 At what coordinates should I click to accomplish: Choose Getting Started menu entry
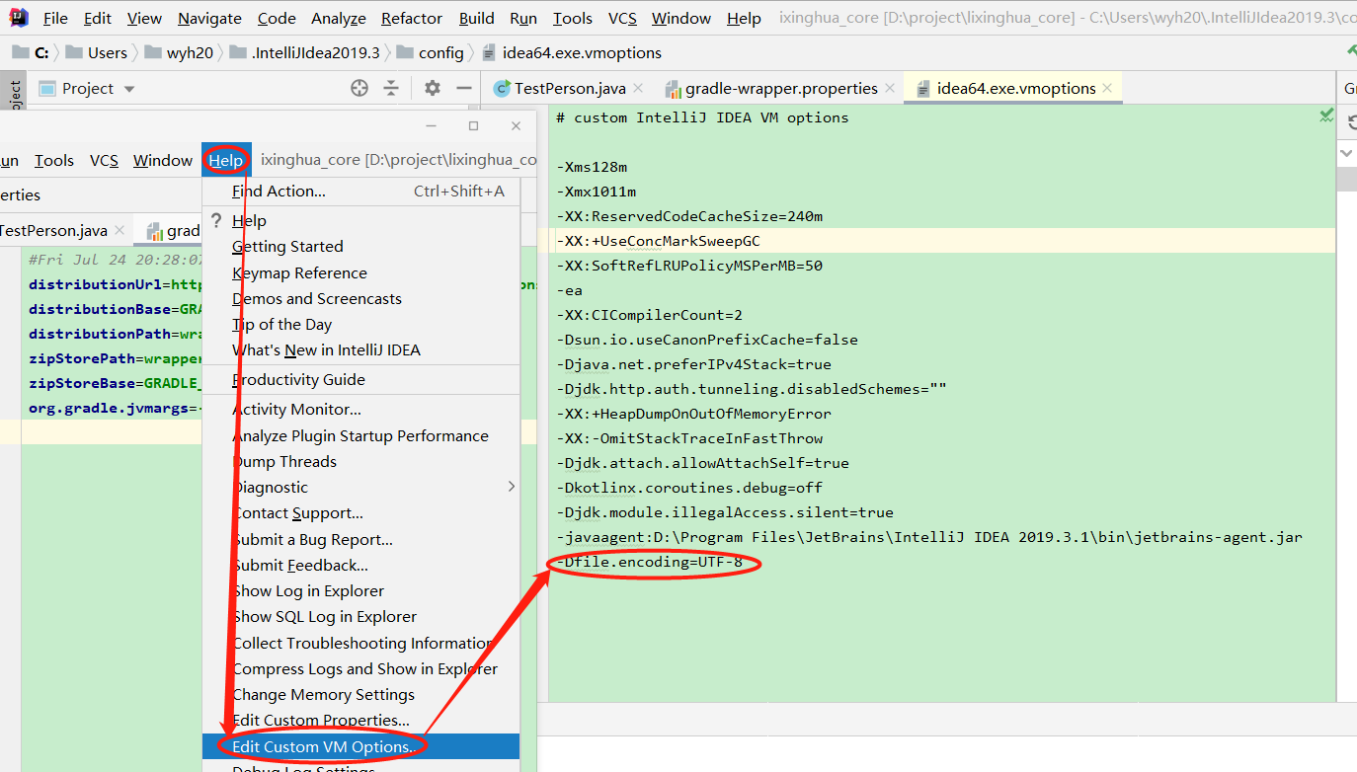360,246
